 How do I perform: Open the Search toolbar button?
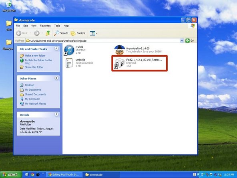61,33
